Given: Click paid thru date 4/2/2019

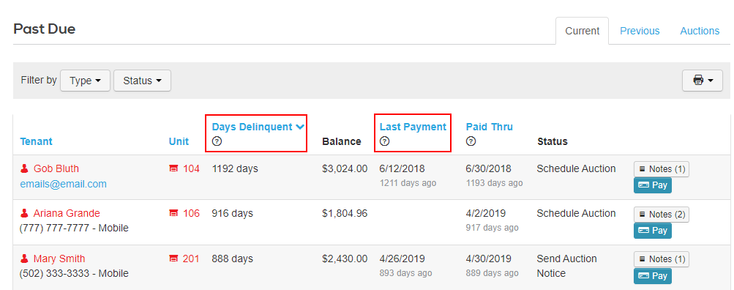Looking at the screenshot, I should point(486,214).
